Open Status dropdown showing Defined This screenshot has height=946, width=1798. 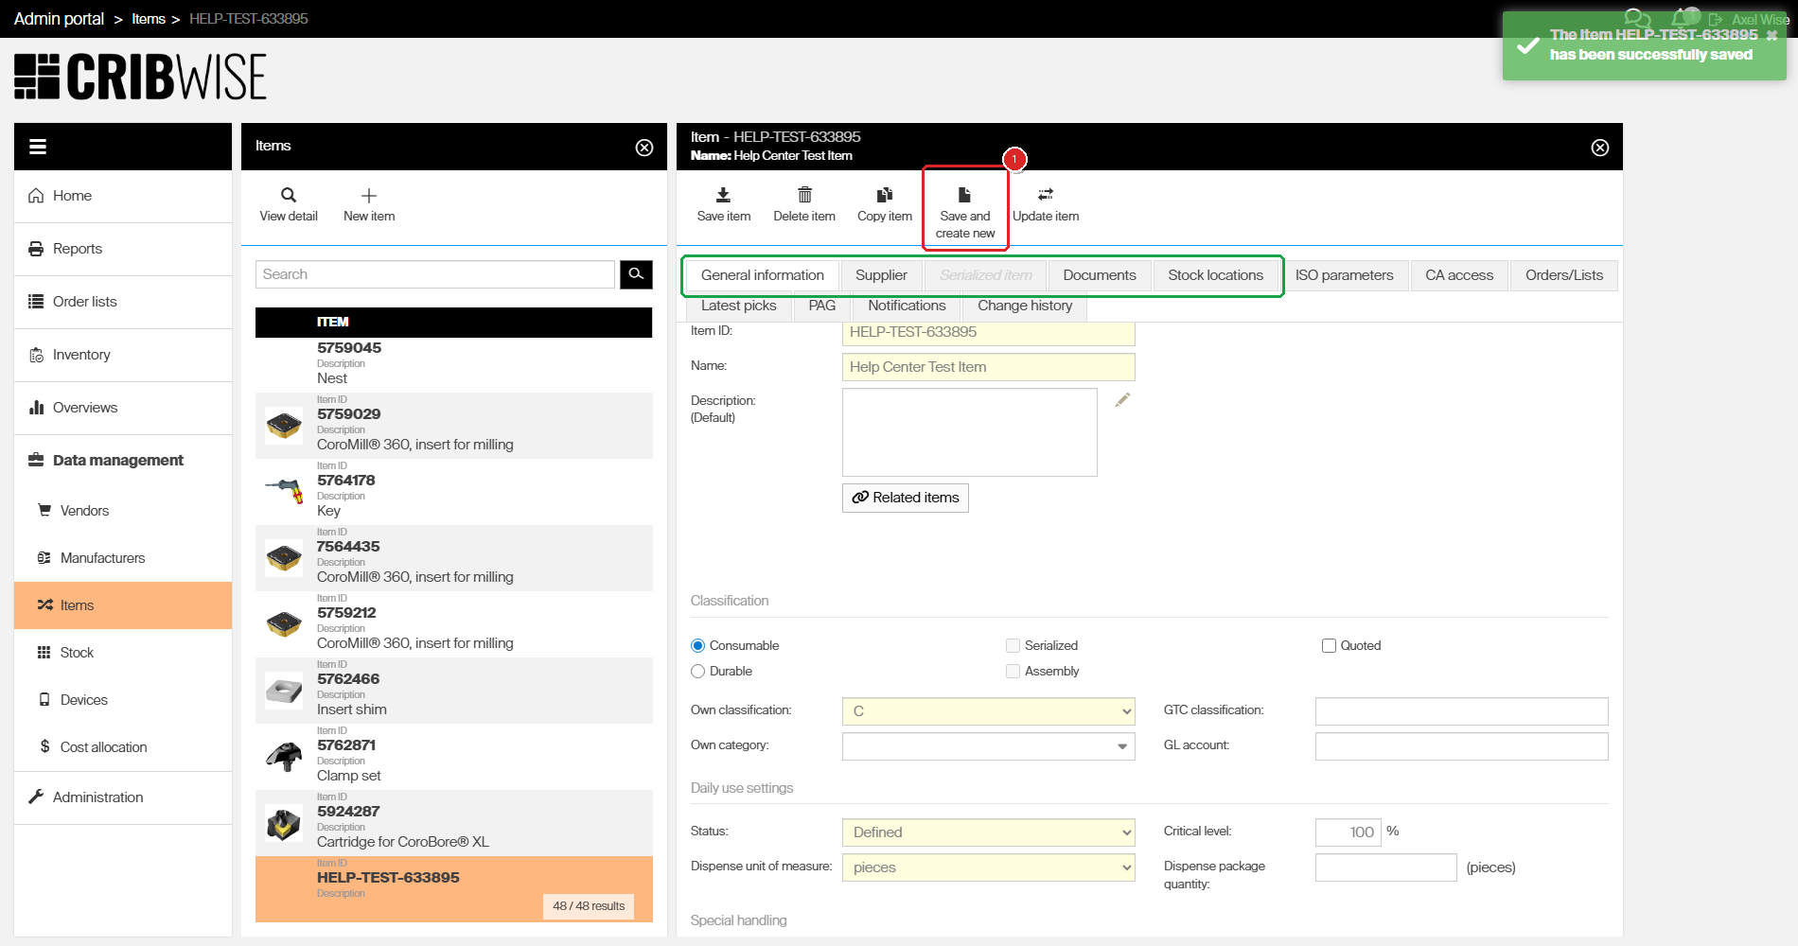coord(989,832)
